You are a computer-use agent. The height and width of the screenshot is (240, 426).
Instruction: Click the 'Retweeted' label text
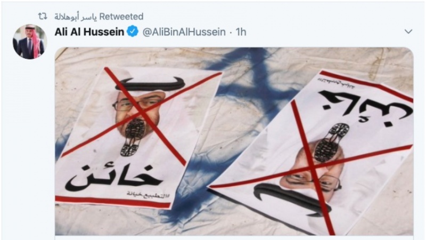(x=121, y=17)
